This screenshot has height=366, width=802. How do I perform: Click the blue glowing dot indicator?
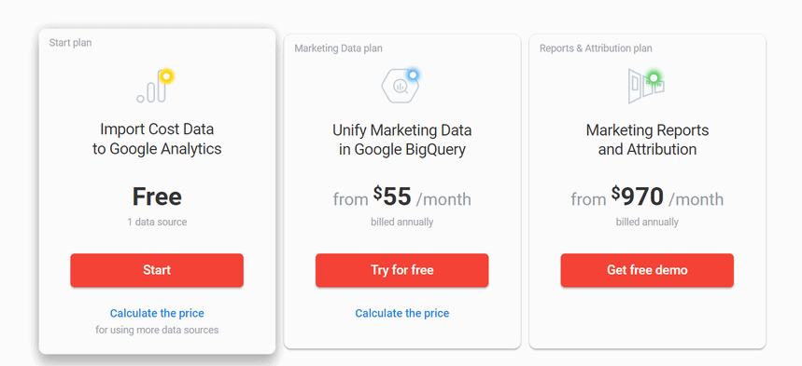click(413, 75)
